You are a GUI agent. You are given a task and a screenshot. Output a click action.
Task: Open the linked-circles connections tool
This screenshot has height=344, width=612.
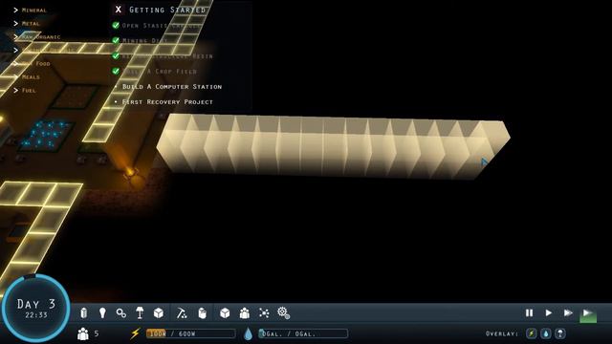point(121,313)
